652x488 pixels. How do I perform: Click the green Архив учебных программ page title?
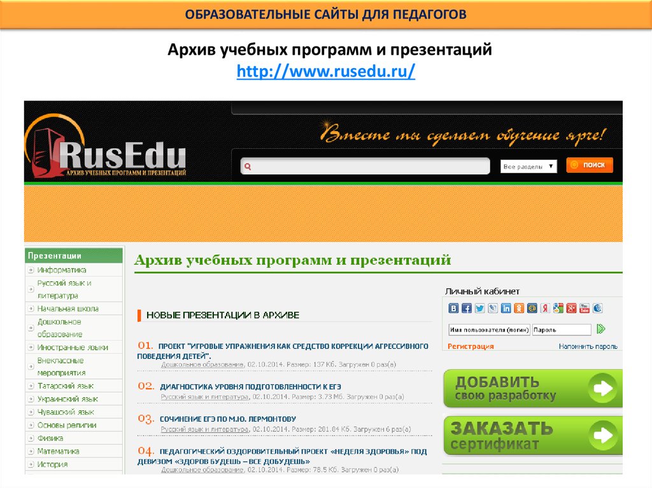click(293, 260)
